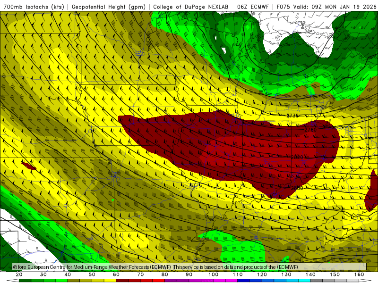Click the 150 knot legend value
The width and height of the screenshot is (378, 283).
[x=335, y=275]
